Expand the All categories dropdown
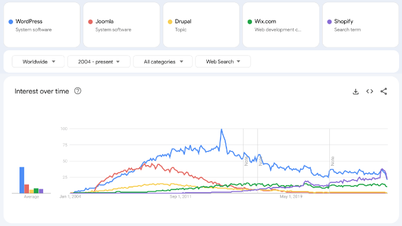402x226 pixels. click(x=163, y=62)
